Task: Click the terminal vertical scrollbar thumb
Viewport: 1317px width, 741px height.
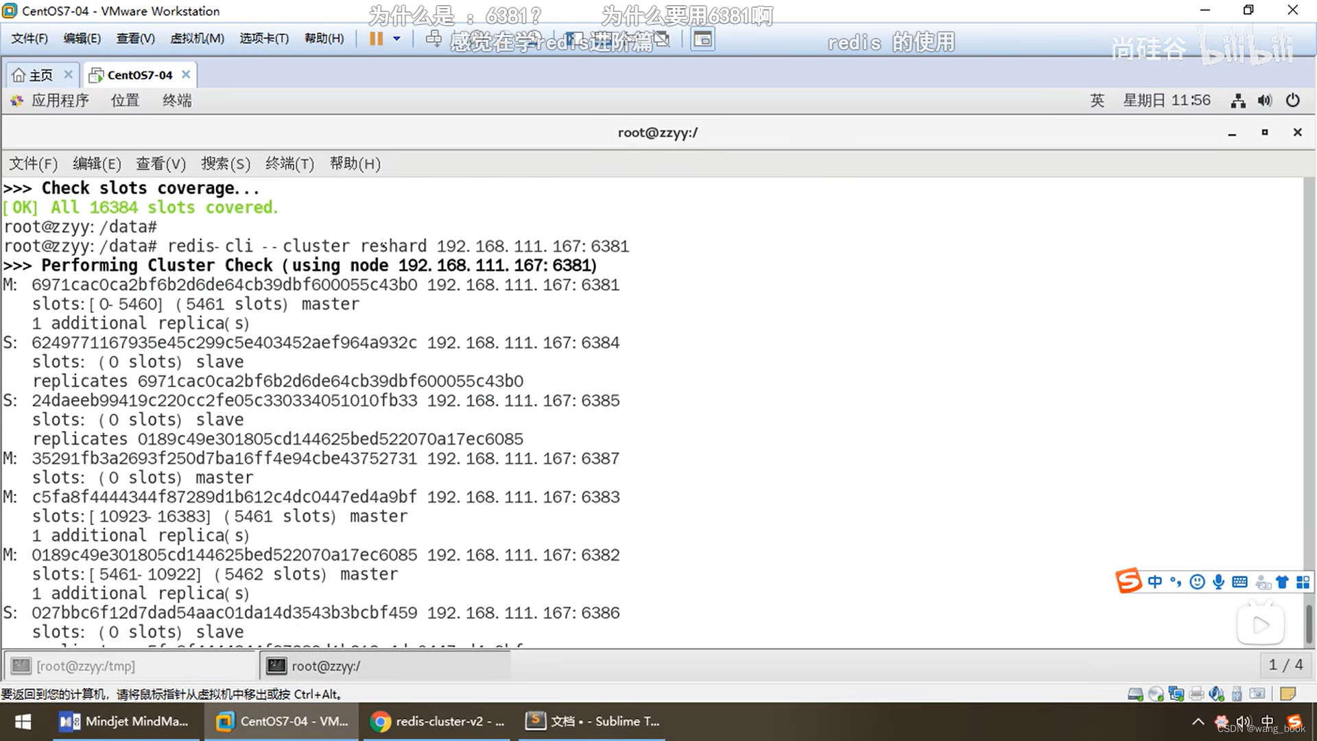Action: click(1309, 623)
